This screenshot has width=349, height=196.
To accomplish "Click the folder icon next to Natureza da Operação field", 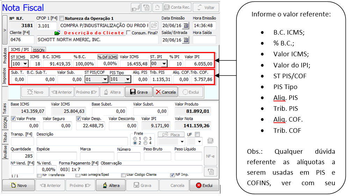I will click(x=154, y=26).
